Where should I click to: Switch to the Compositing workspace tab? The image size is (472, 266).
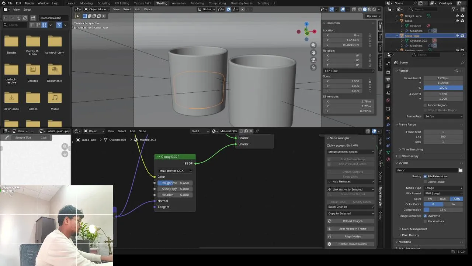[217, 3]
